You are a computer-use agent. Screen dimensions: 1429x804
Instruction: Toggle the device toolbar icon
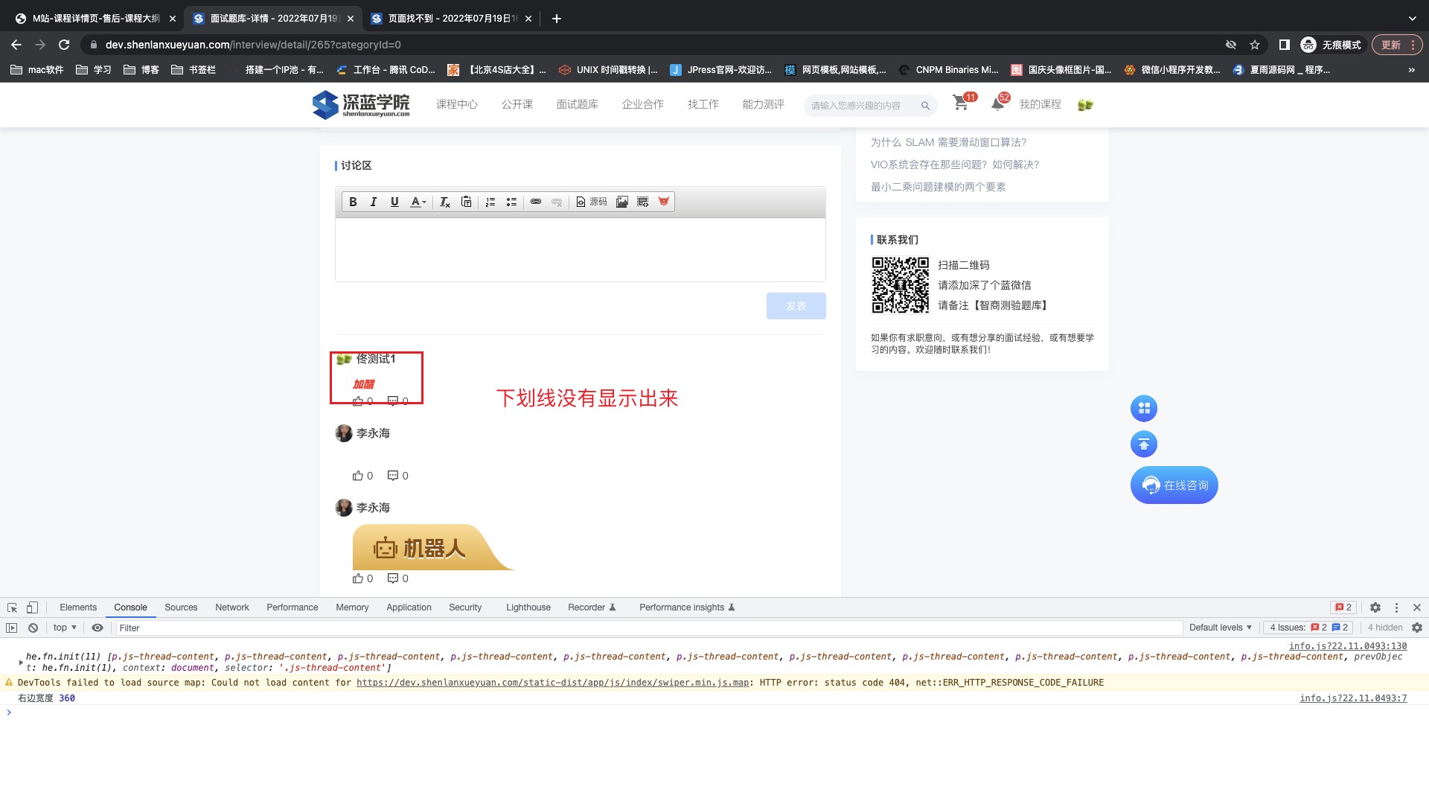tap(32, 607)
